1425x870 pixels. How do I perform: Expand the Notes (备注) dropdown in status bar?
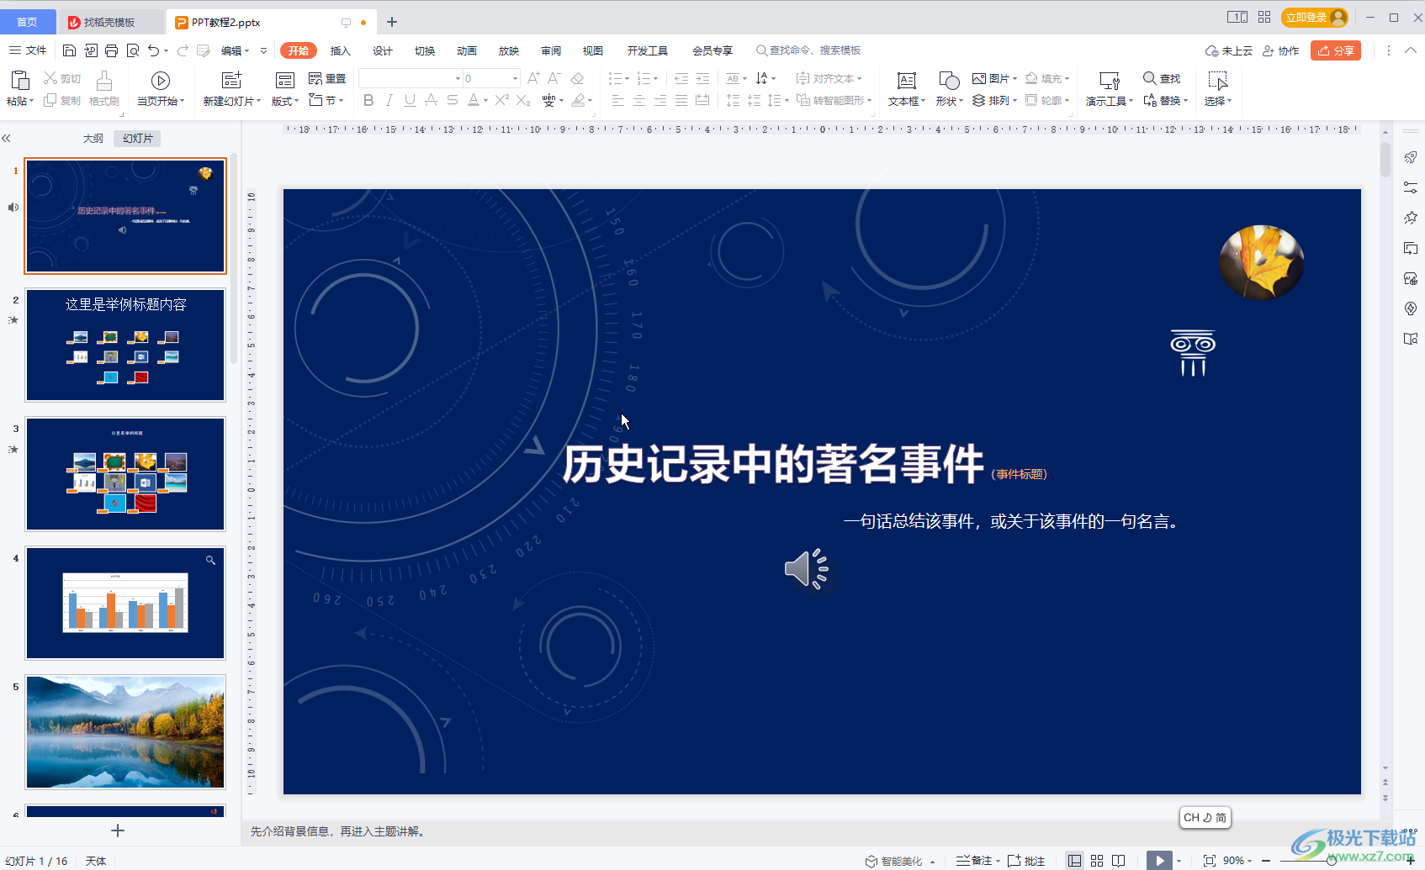point(998,861)
